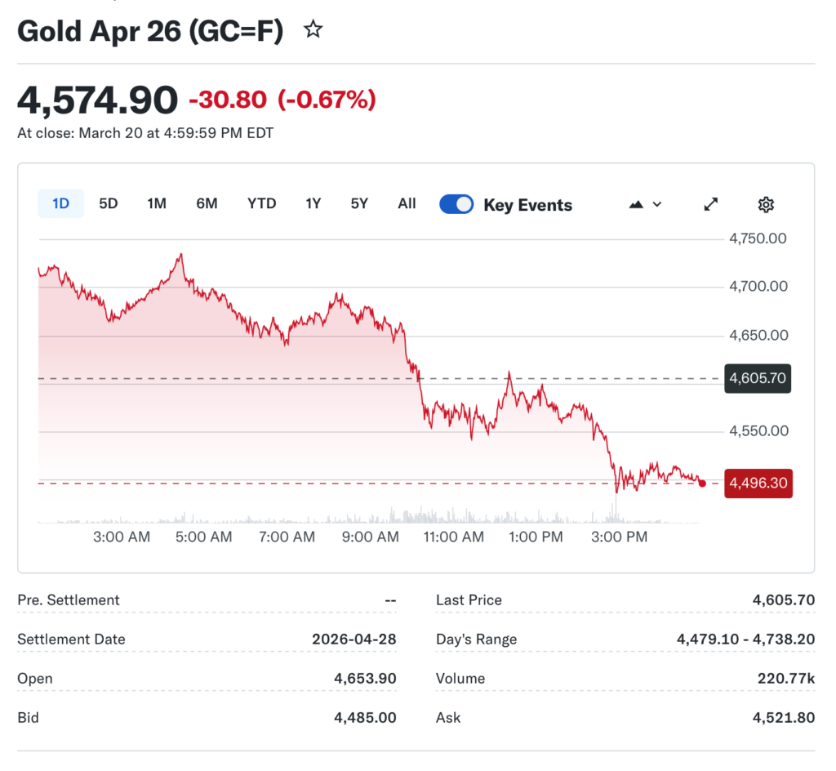836x771 pixels.
Task: Show the All-time chart view
Action: tap(407, 203)
